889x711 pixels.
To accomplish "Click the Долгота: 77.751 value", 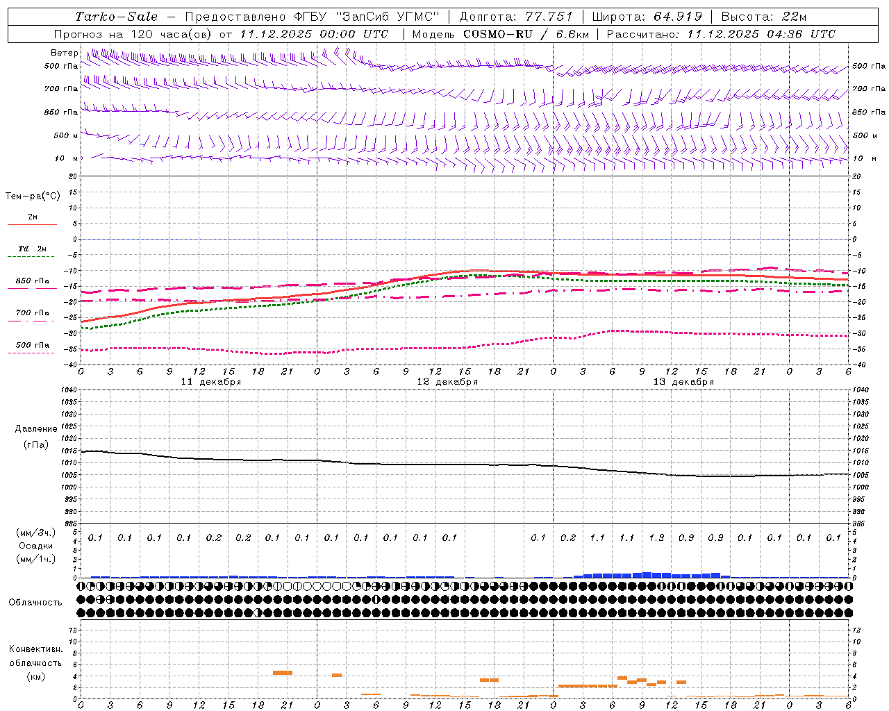I will 516,17.
